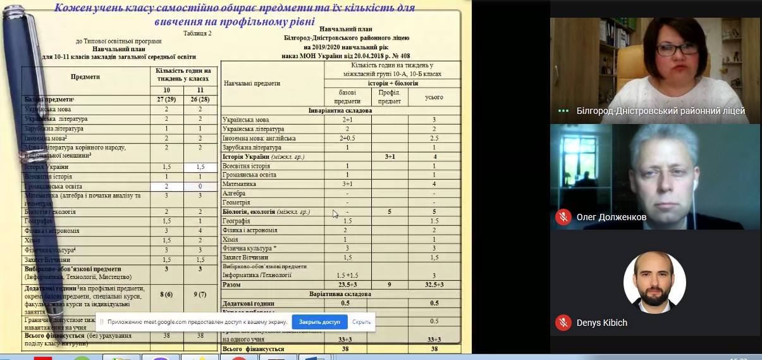Click the name label Олег Долженков
The width and height of the screenshot is (762, 360).
[611, 217]
